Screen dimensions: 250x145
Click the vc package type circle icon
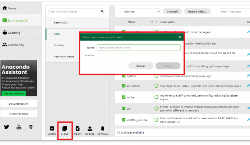[156, 108]
